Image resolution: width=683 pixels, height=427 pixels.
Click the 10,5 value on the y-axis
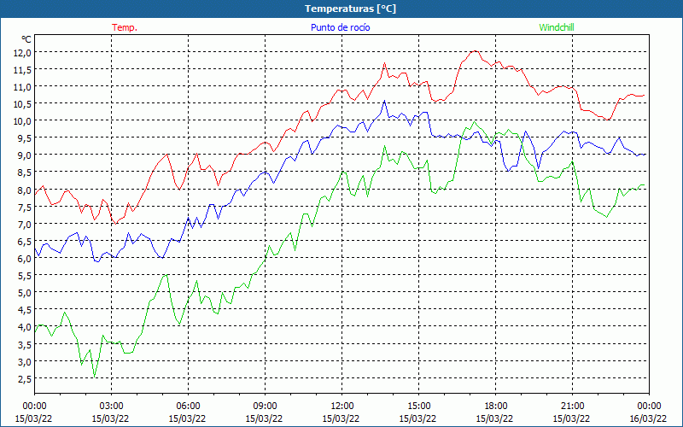click(23, 103)
